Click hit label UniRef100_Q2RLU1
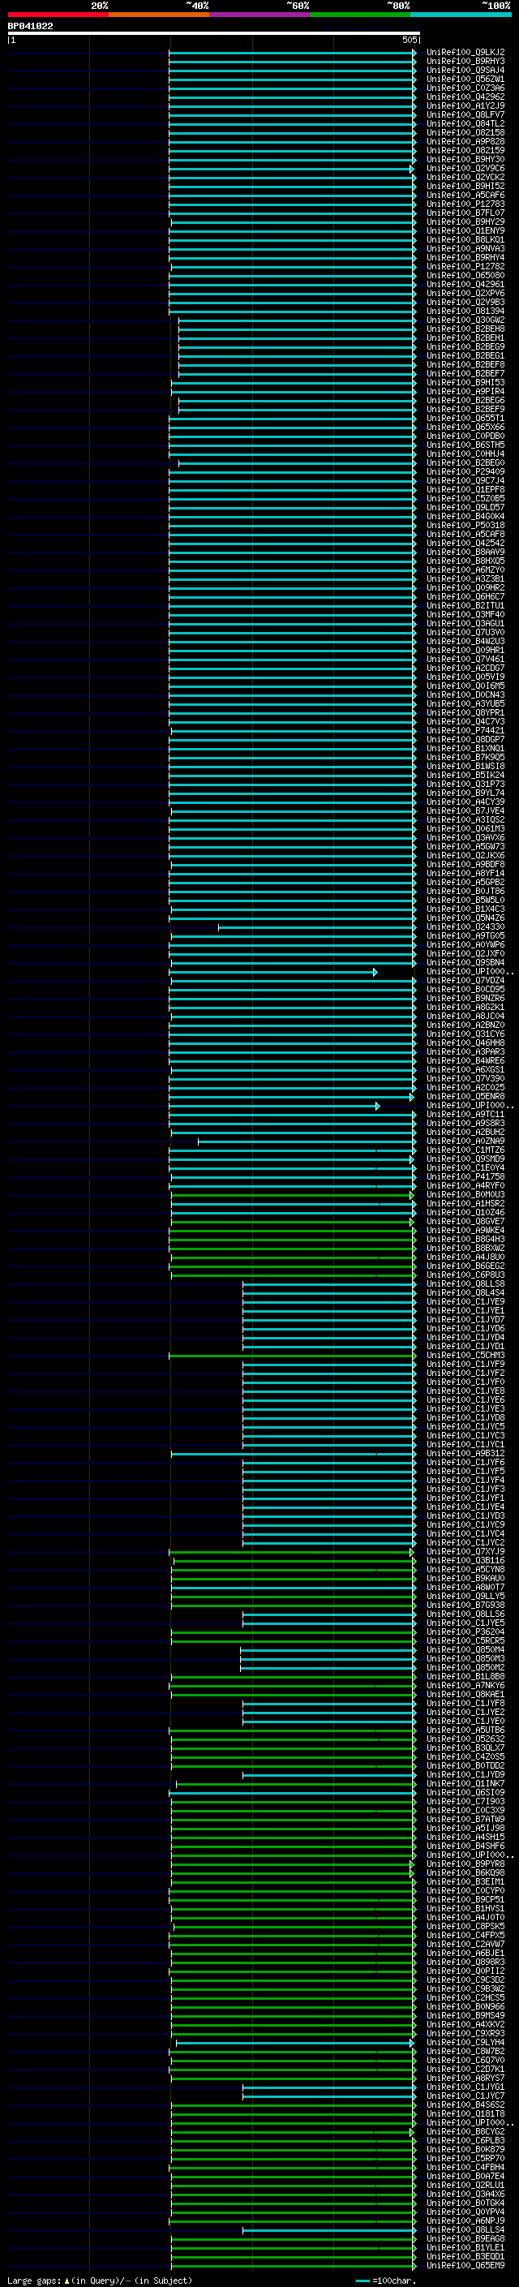 tap(465, 2185)
